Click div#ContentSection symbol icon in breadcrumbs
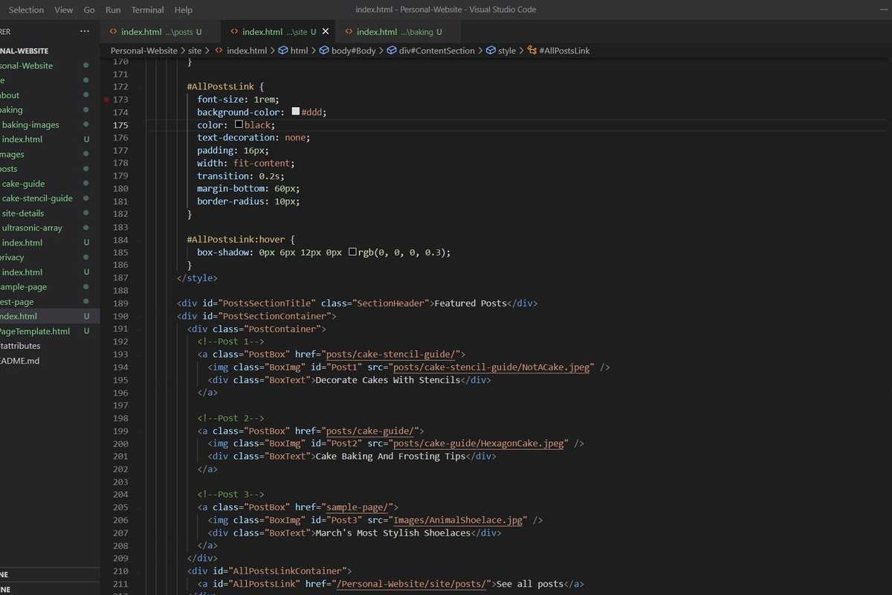Image resolution: width=892 pixels, height=595 pixels. point(392,51)
